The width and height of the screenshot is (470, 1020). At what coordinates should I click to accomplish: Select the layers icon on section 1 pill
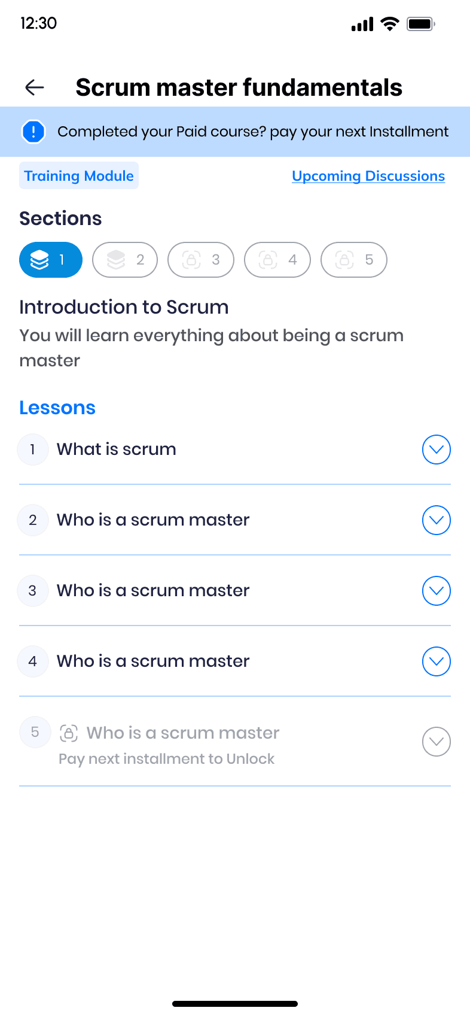point(39,259)
